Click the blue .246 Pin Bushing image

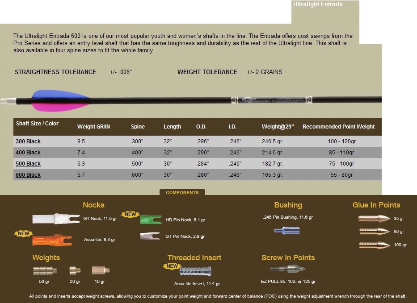(287, 231)
